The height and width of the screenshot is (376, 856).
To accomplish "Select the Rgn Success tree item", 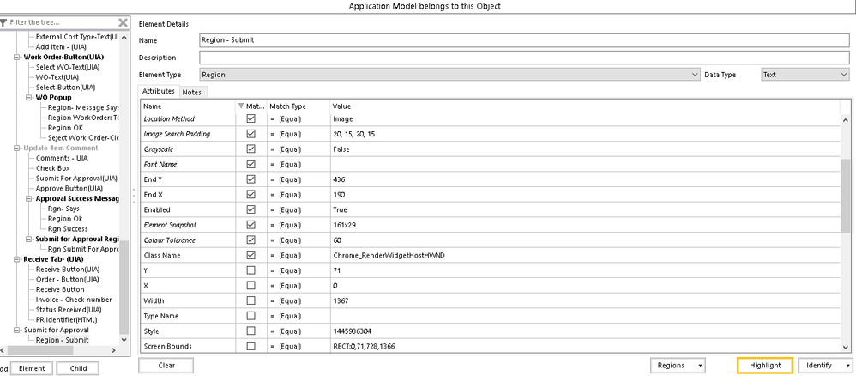I will coord(68,229).
